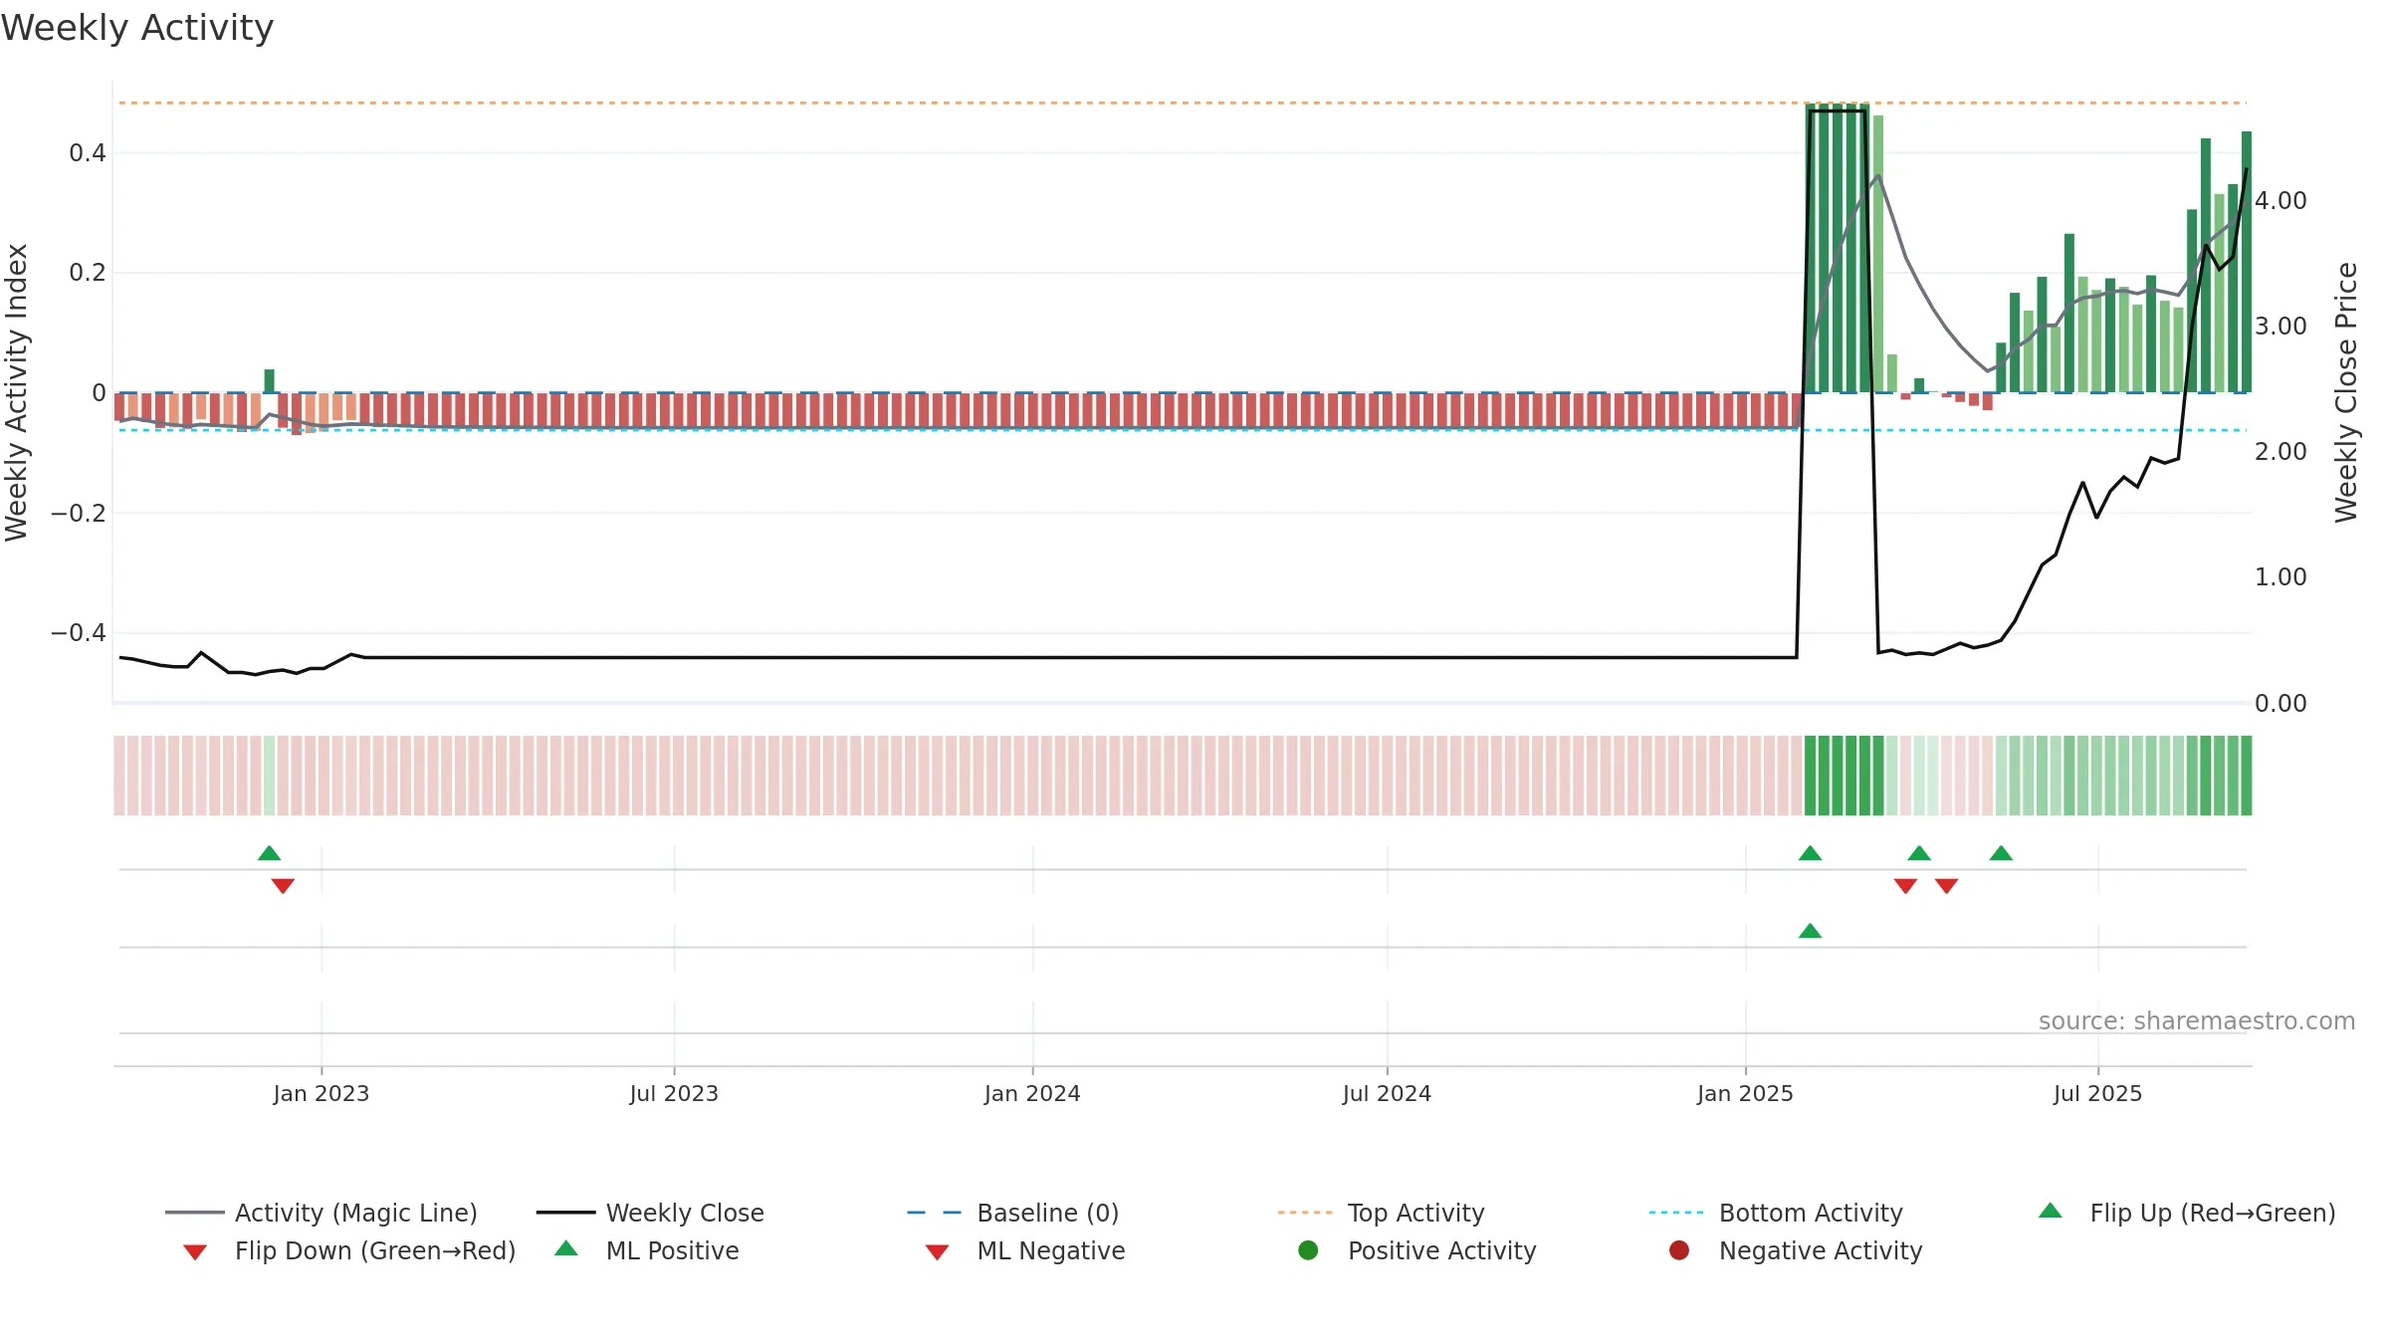Click the −0.4 left axis tick label
The height and width of the screenshot is (1344, 2389).
pyautogui.click(x=79, y=633)
